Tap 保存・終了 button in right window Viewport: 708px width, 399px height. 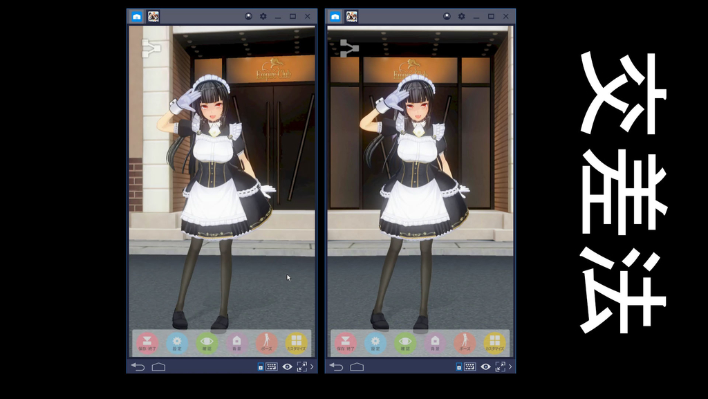pos(346,343)
